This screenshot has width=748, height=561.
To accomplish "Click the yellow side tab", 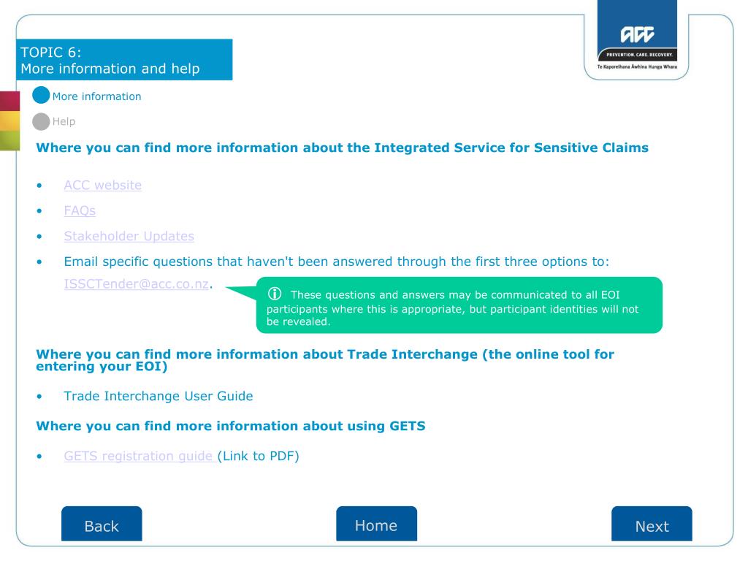I will tap(9, 121).
